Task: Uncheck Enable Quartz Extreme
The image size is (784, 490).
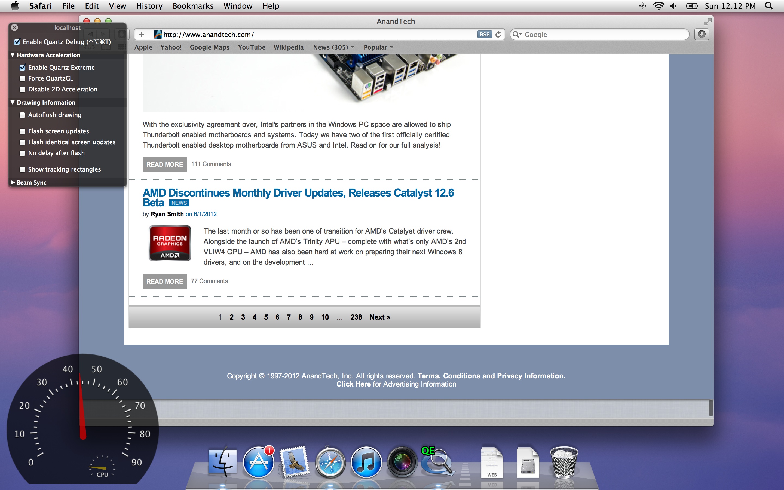Action: click(22, 68)
